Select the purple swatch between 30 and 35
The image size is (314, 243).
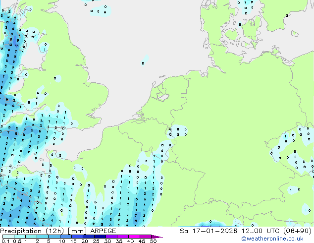click(111, 237)
